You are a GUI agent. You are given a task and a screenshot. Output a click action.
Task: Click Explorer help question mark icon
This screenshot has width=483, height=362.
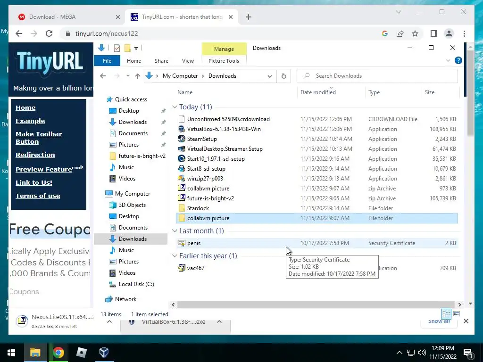(x=458, y=61)
